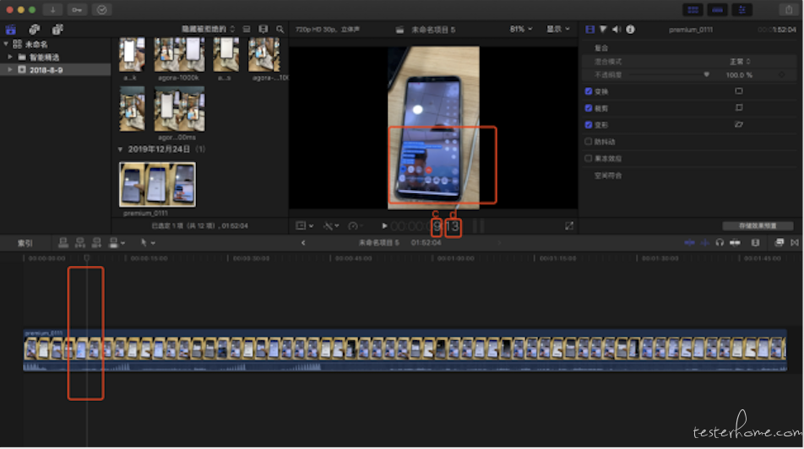Click the transform on-screen control icon
The height and width of the screenshot is (449, 804).
739,91
